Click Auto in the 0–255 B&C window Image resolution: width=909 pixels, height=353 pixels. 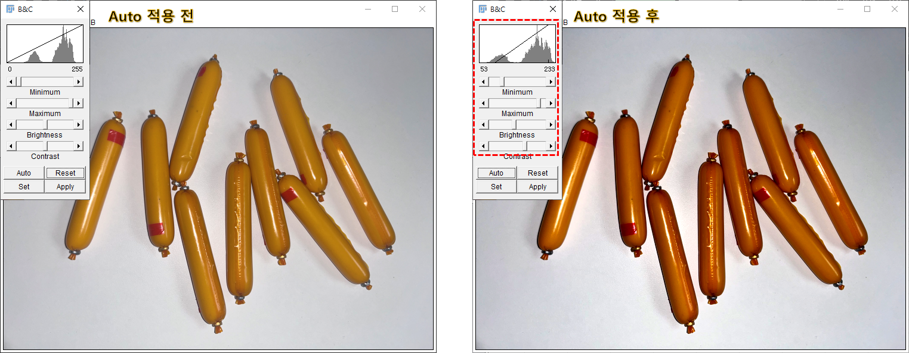click(24, 173)
